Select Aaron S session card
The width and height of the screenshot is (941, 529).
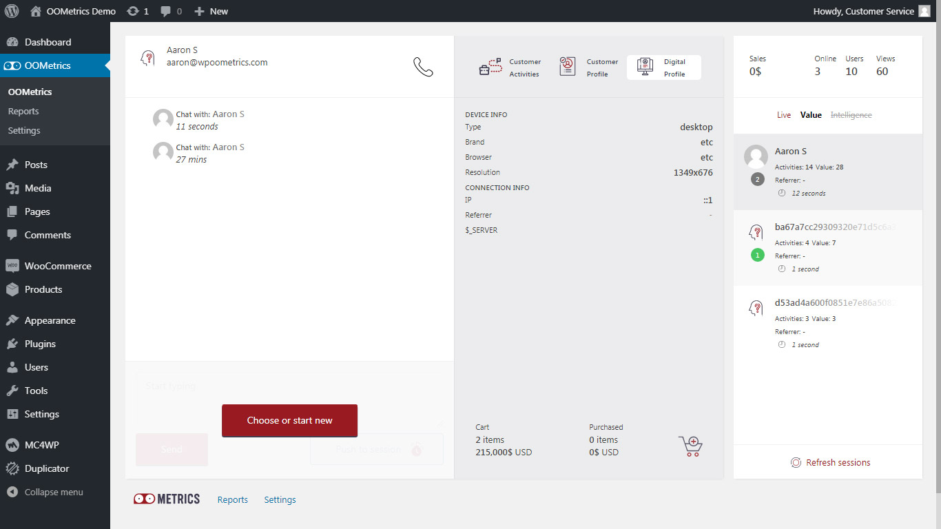click(828, 172)
